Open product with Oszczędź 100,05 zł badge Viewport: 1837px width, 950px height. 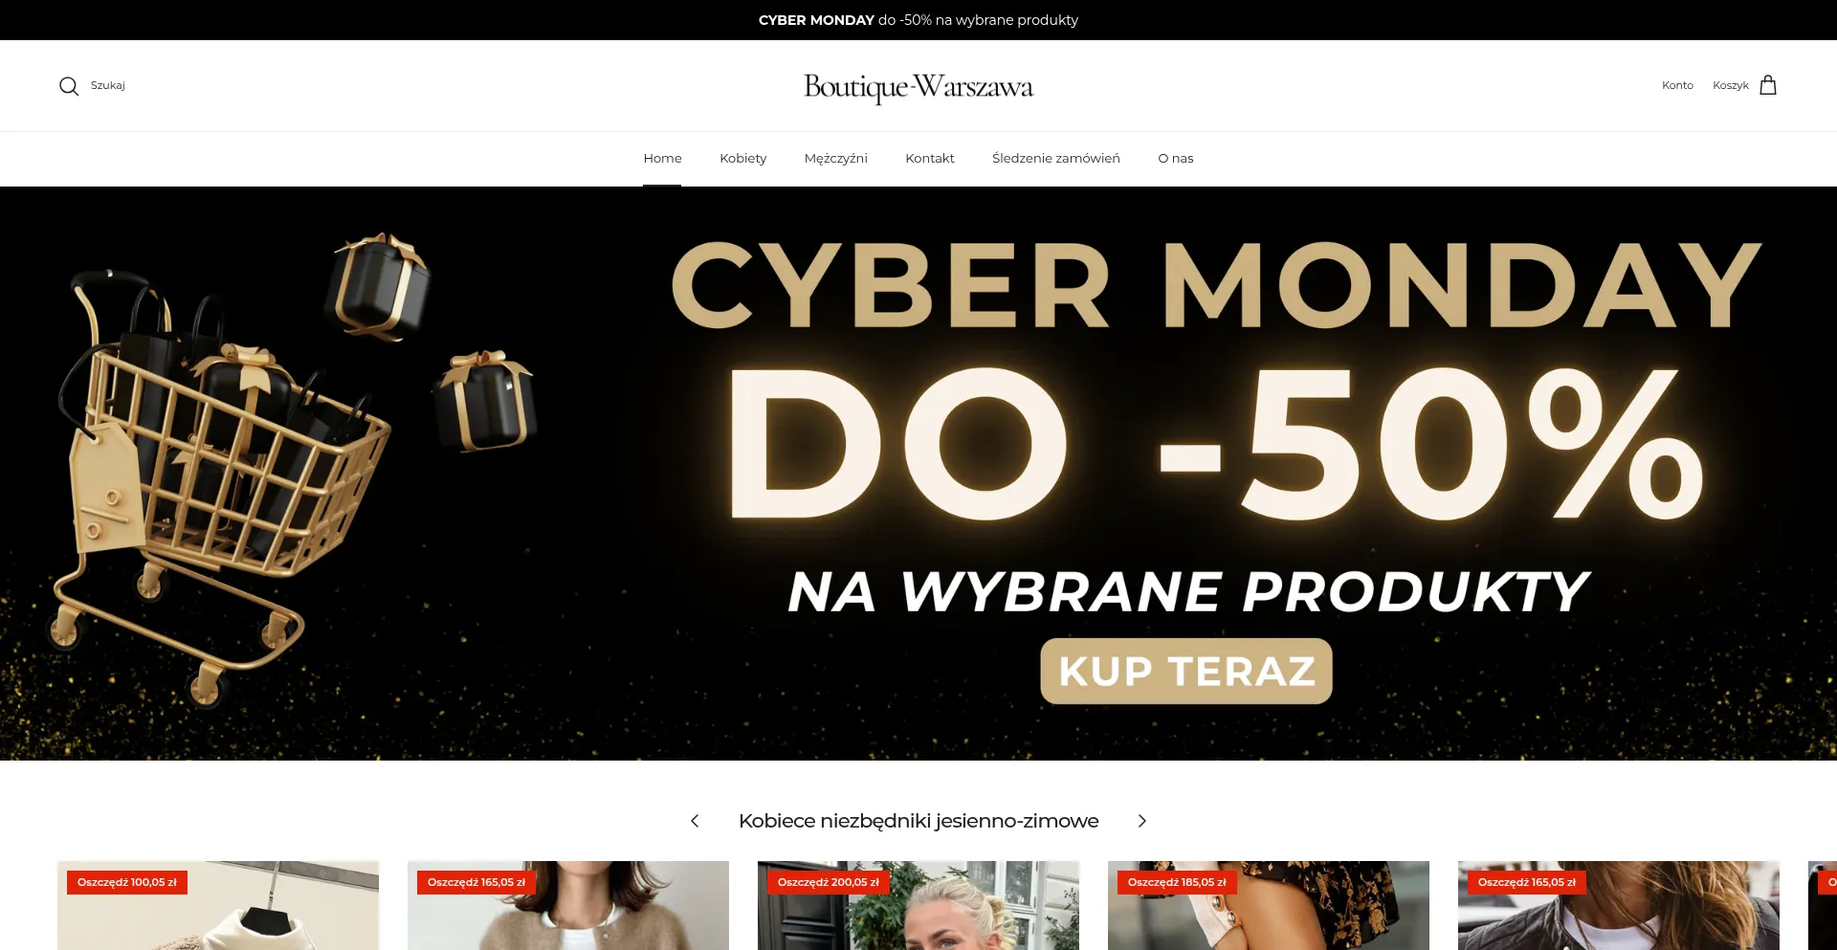pyautogui.click(x=218, y=905)
